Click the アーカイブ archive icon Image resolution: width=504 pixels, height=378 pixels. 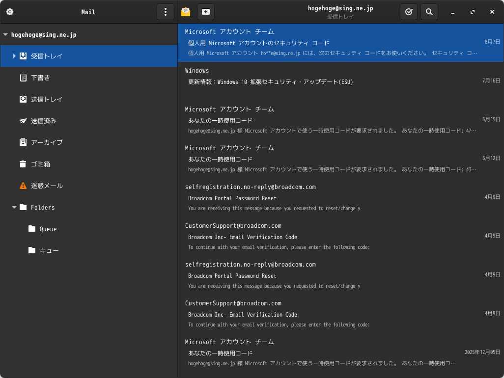click(23, 142)
